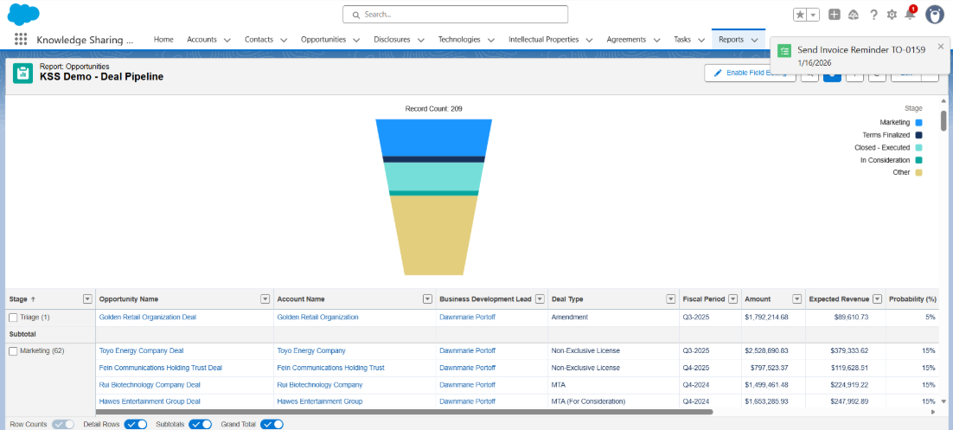The image size is (953, 430).
Task: Open Stage column filter dropdown
Action: pos(87,299)
